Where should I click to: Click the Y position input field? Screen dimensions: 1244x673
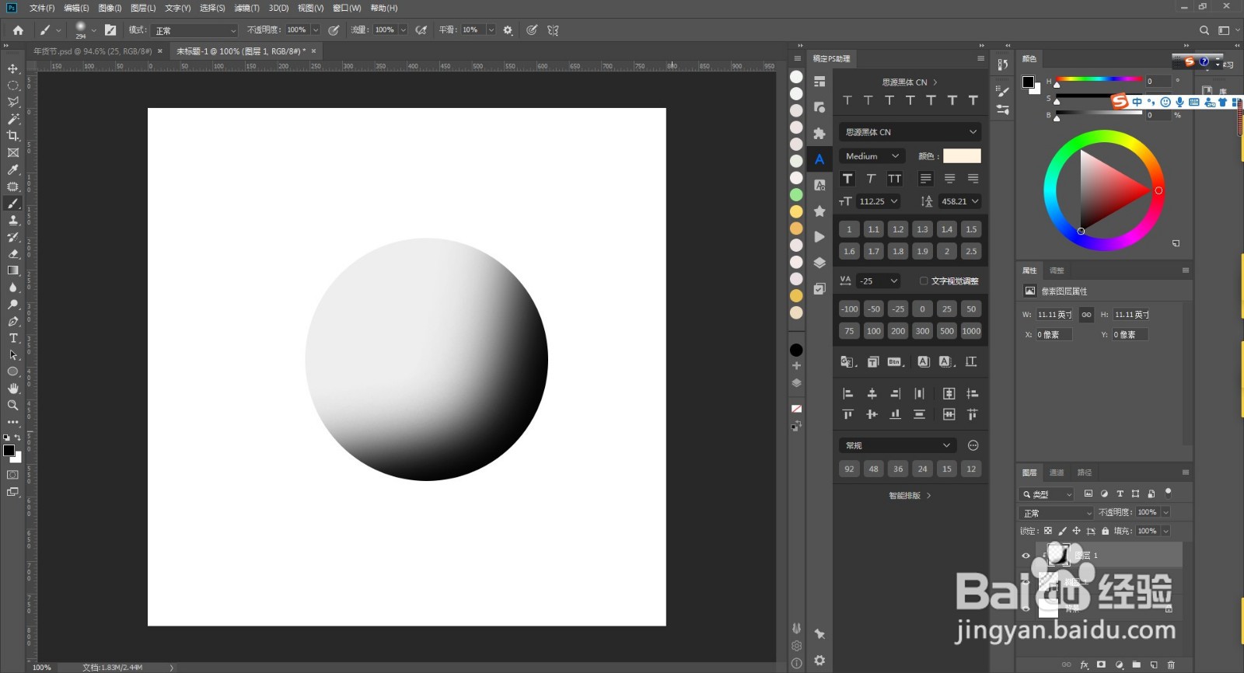tap(1130, 335)
